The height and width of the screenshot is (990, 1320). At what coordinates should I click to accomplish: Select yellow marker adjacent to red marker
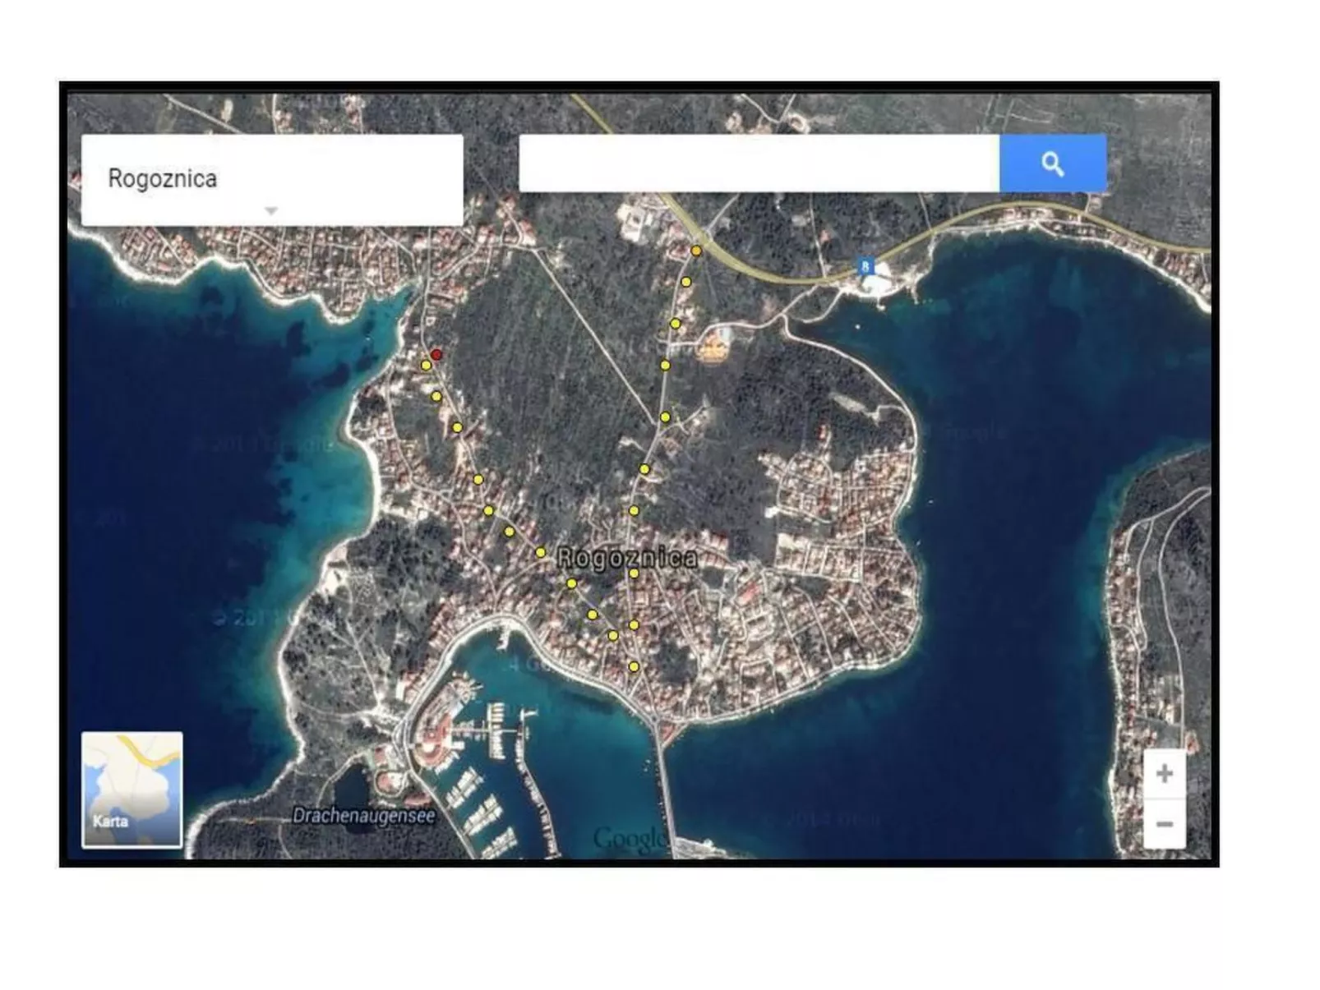[x=426, y=366]
